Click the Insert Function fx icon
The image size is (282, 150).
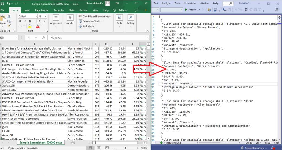(x=43, y=37)
